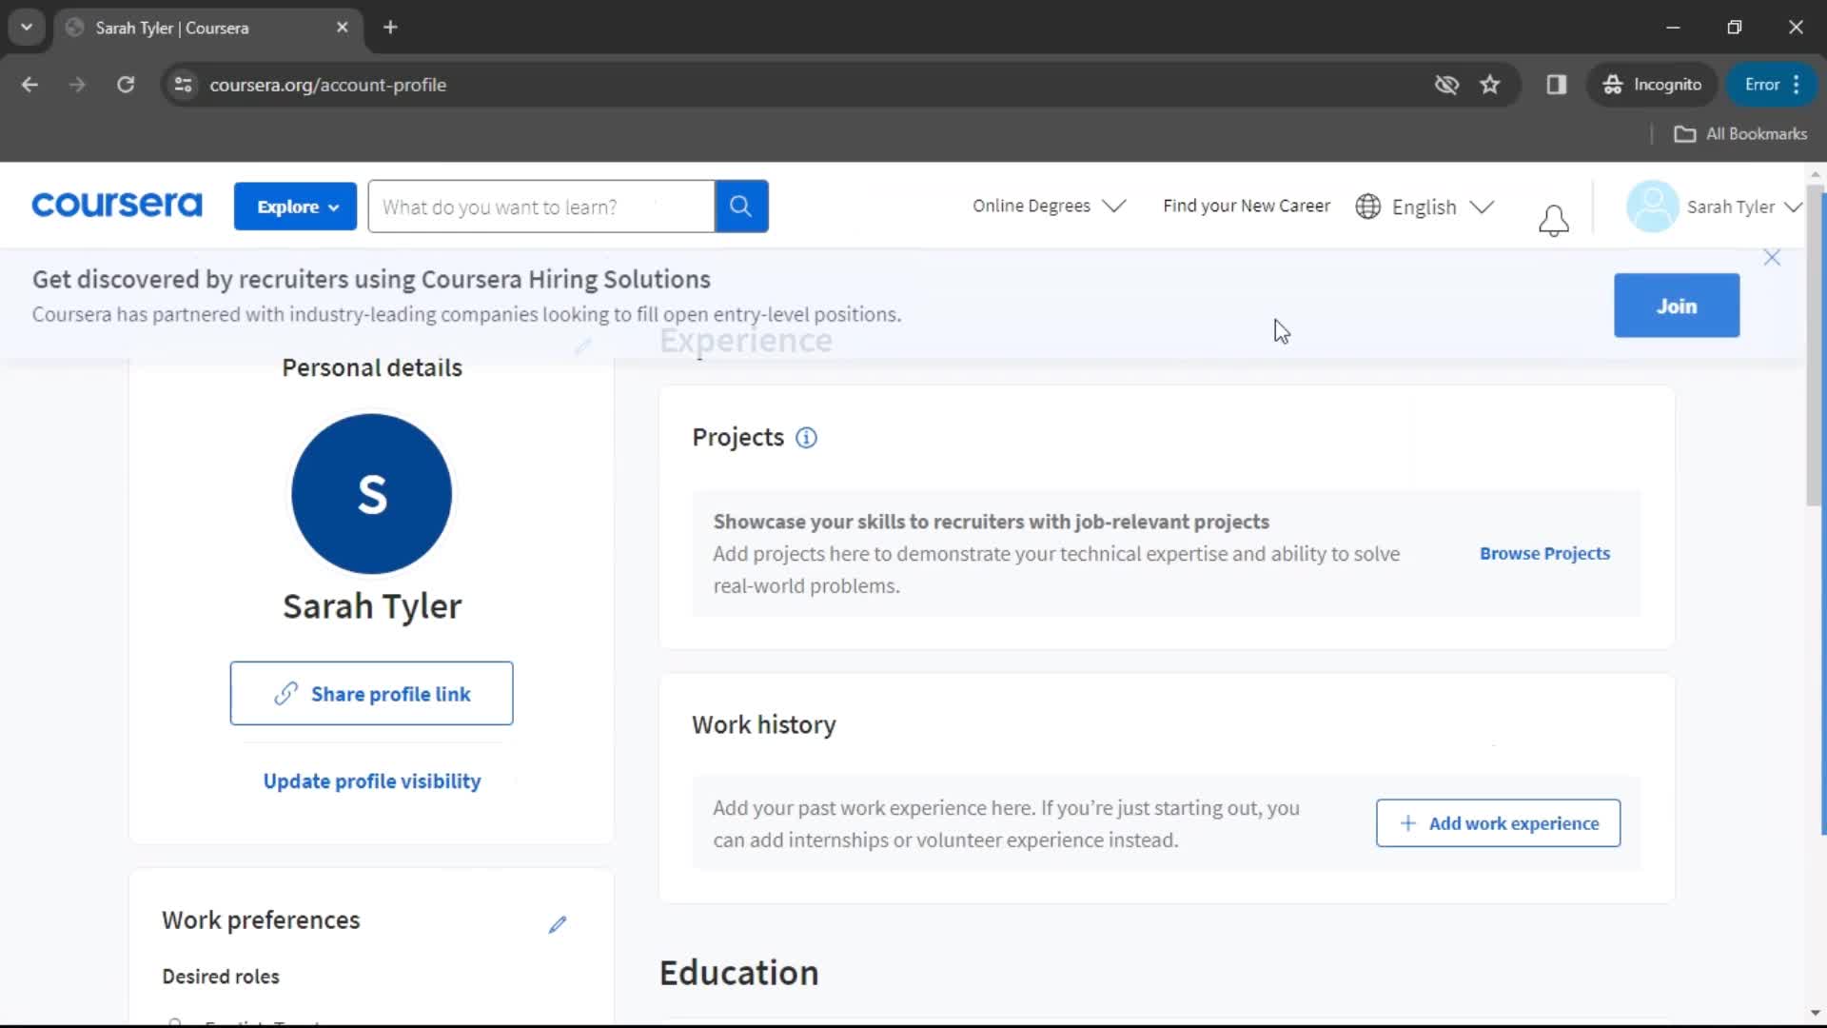The width and height of the screenshot is (1827, 1028).
Task: Click the address bar URL
Action: [x=327, y=85]
